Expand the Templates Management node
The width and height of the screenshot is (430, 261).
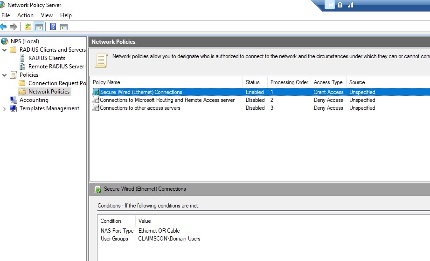(x=4, y=108)
